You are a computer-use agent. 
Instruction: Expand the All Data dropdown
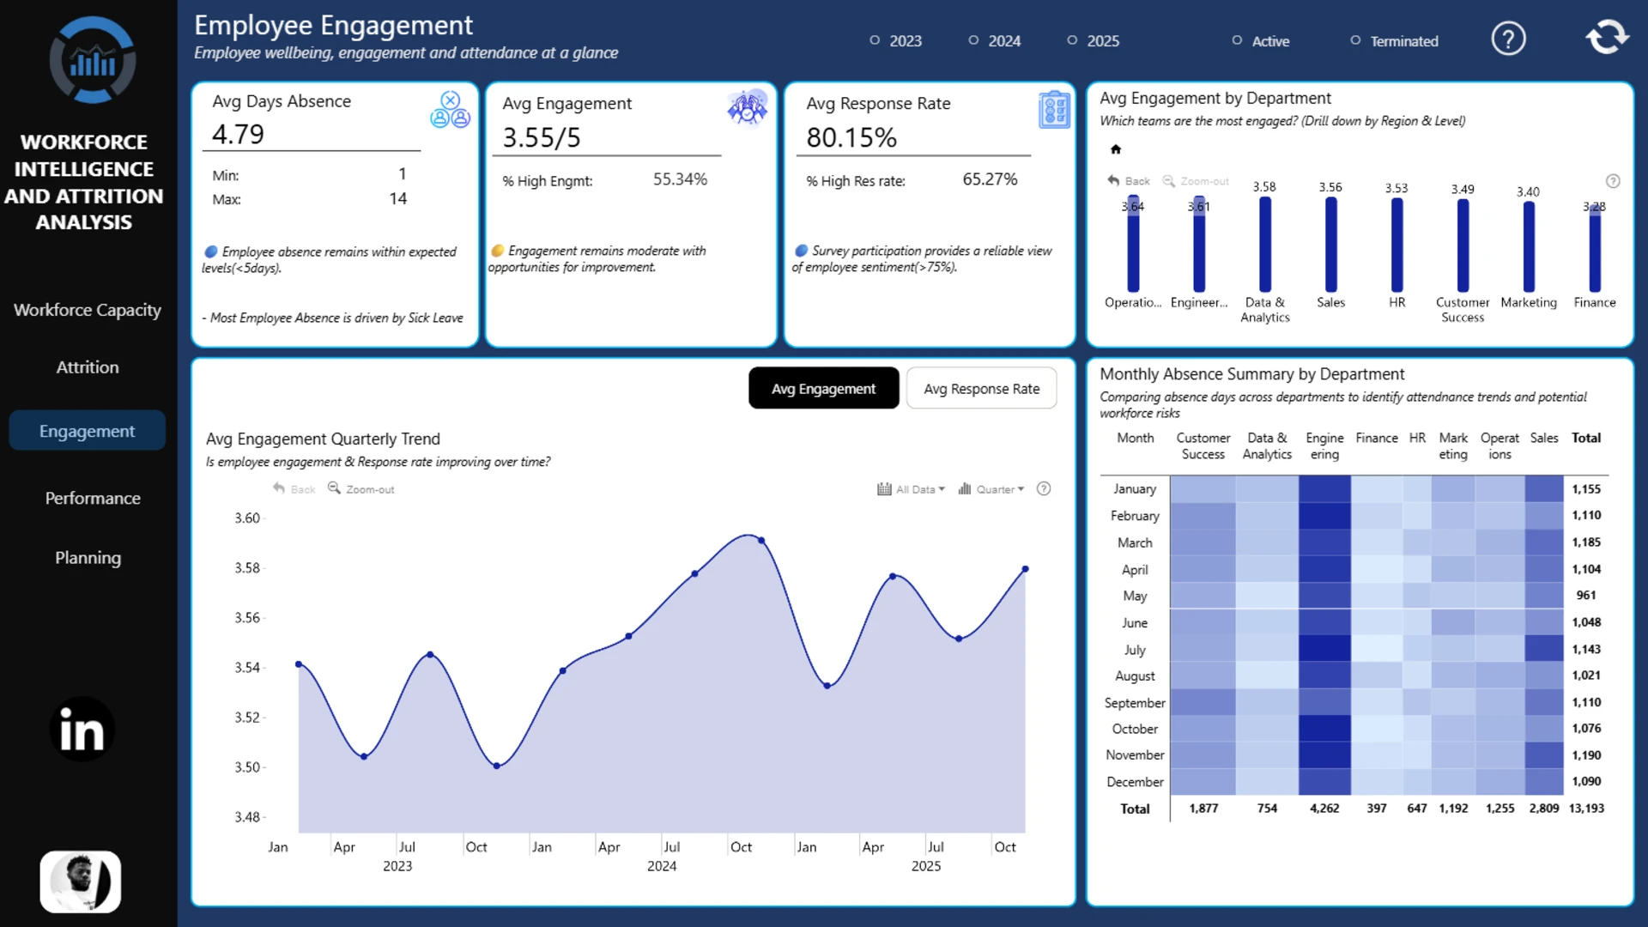pos(911,489)
